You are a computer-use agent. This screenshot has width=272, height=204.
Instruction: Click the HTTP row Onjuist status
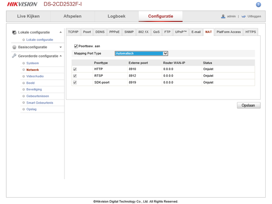208,69
